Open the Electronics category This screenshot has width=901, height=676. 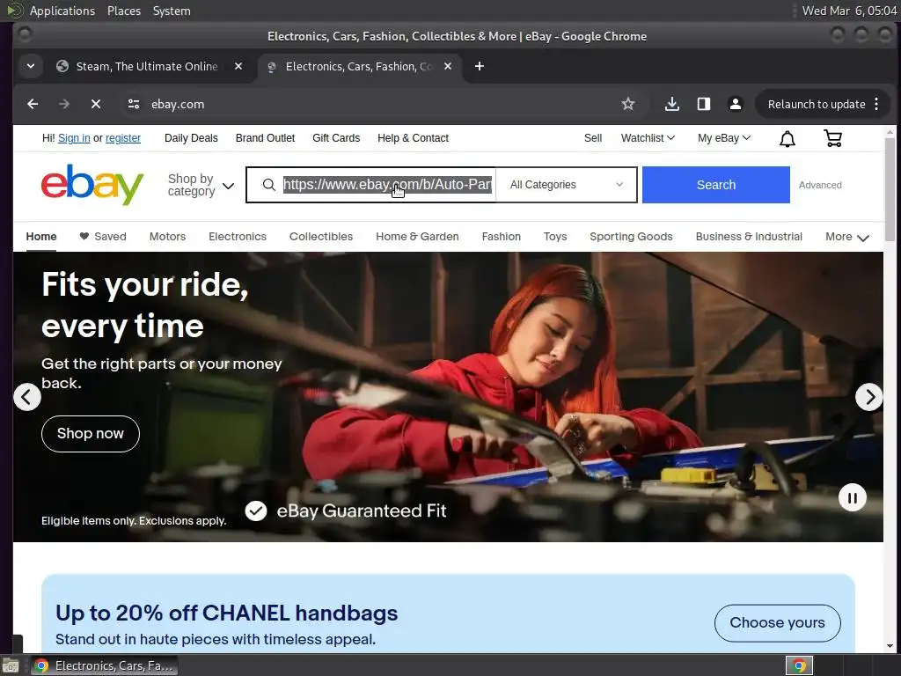pyautogui.click(x=238, y=236)
